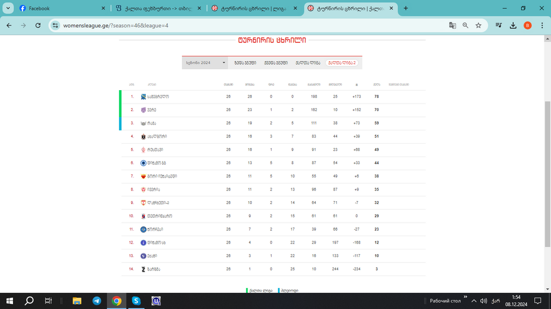The width and height of the screenshot is (551, 309).
Task: Open the volume control in system tray
Action: coord(484,301)
